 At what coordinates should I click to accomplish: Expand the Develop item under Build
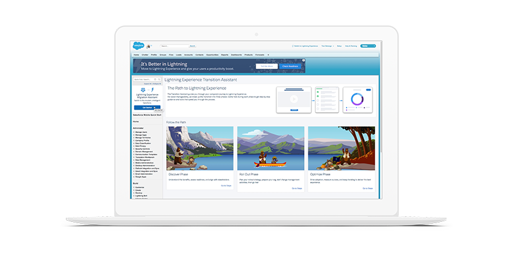(x=134, y=193)
